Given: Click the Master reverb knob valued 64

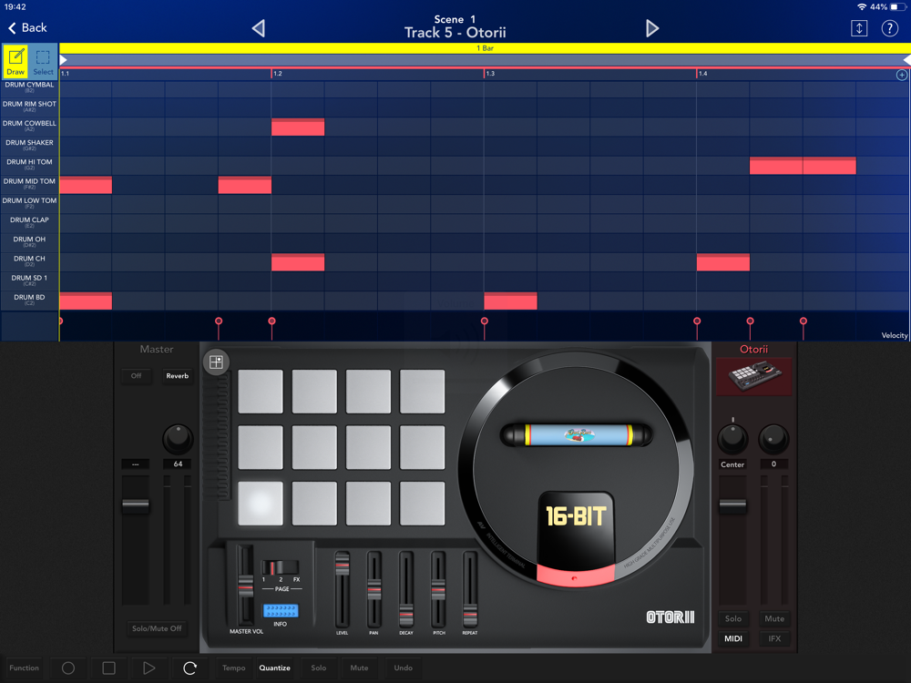Looking at the screenshot, I should click(178, 439).
